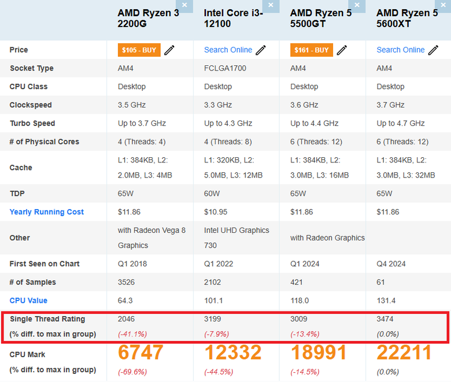451x382 pixels.
Task: Click the 3474 single thread rating
Action: [x=385, y=319]
